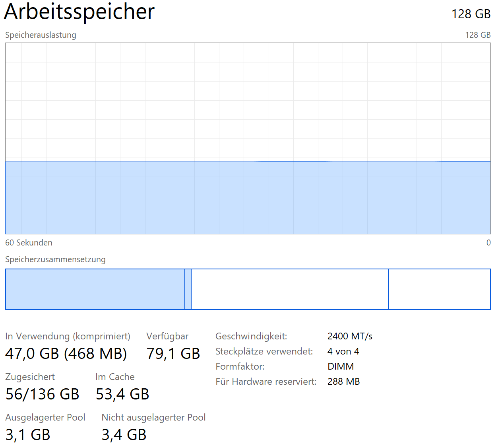Viewport: 500px width, 448px height.
Task: Select the Im Cache 53,4 GB value
Action: [x=122, y=394]
